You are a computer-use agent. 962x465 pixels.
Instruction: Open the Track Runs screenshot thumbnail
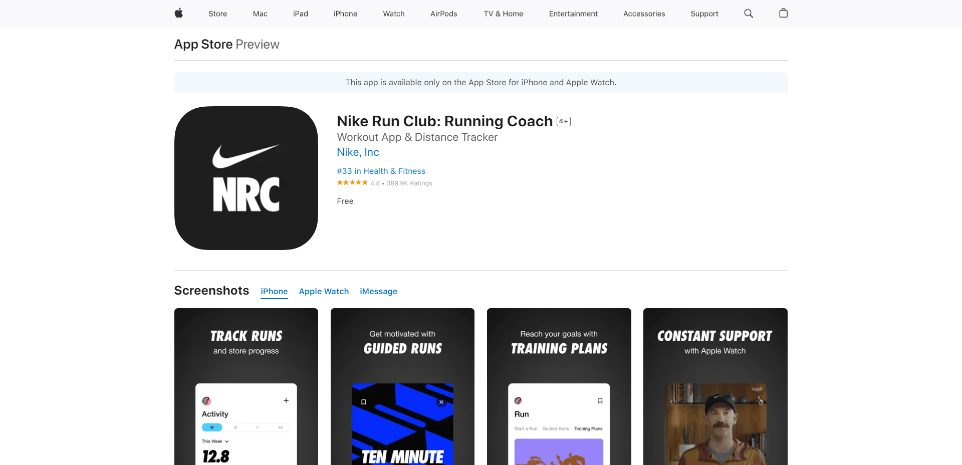point(246,386)
